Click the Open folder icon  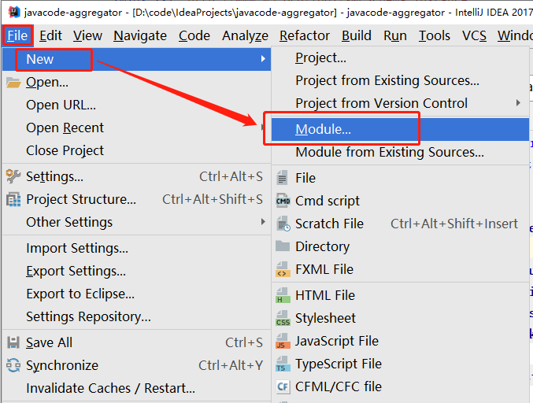tap(13, 82)
